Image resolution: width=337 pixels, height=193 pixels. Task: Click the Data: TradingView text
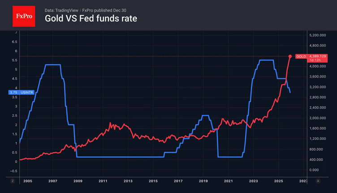click(x=62, y=10)
